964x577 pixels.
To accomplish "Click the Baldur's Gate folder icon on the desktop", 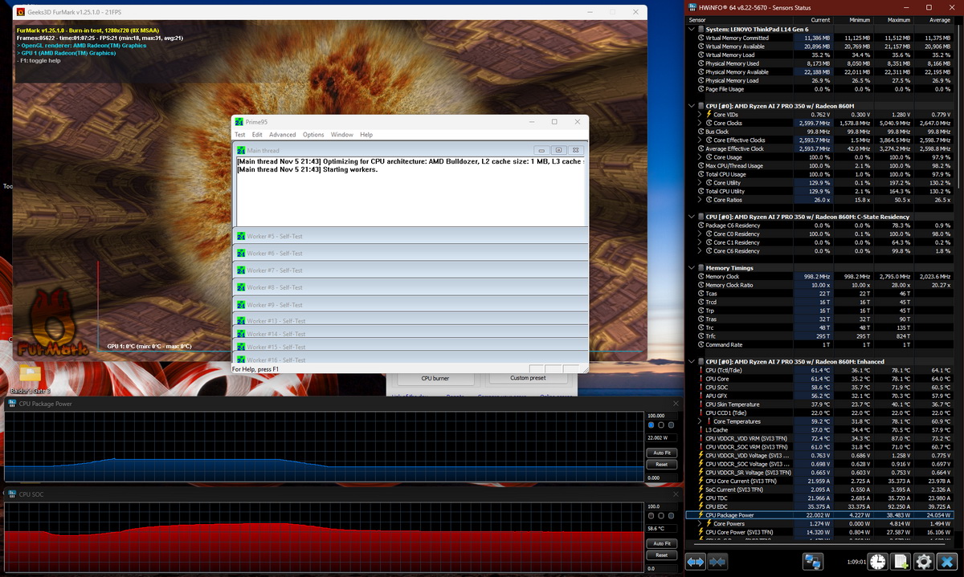I will pyautogui.click(x=30, y=373).
